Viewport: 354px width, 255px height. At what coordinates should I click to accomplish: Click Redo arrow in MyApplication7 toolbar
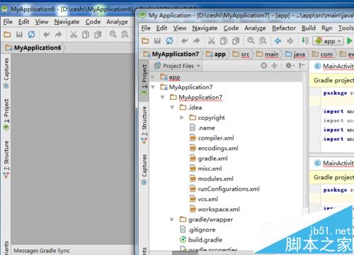click(x=196, y=41)
